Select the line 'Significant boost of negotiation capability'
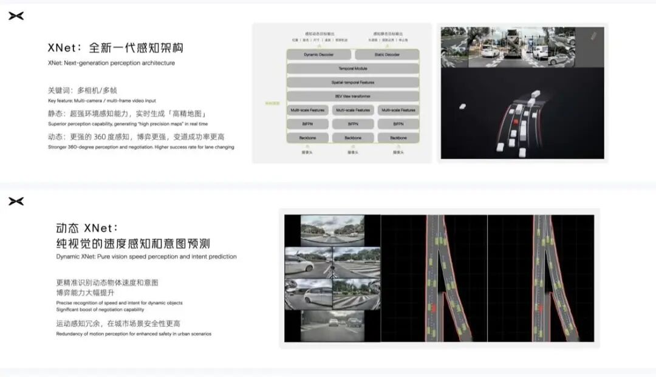The height and width of the screenshot is (377, 656). 100,310
